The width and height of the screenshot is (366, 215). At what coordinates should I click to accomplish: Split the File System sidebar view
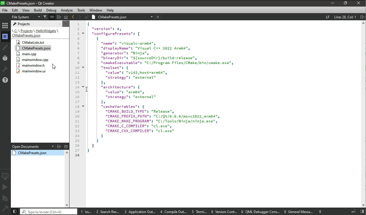[59, 17]
